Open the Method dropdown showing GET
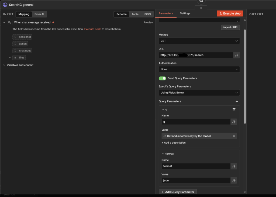Viewport: 276px width, 197px height. (x=199, y=41)
